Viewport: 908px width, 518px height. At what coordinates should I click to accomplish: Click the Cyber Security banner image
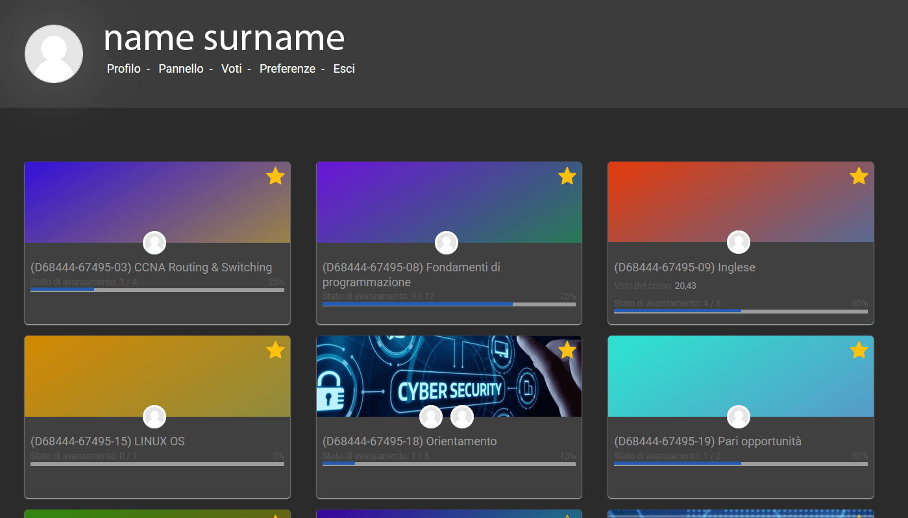coord(449,376)
